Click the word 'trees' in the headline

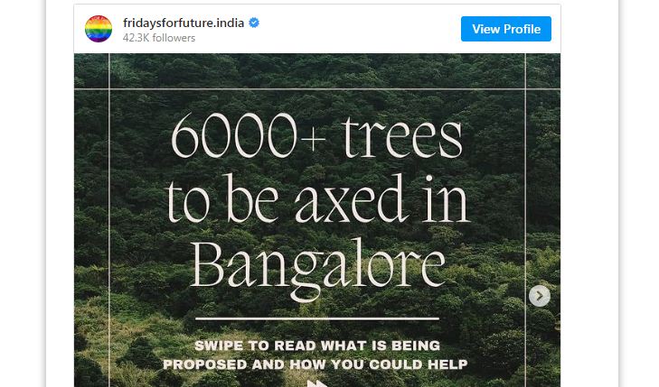click(402, 137)
